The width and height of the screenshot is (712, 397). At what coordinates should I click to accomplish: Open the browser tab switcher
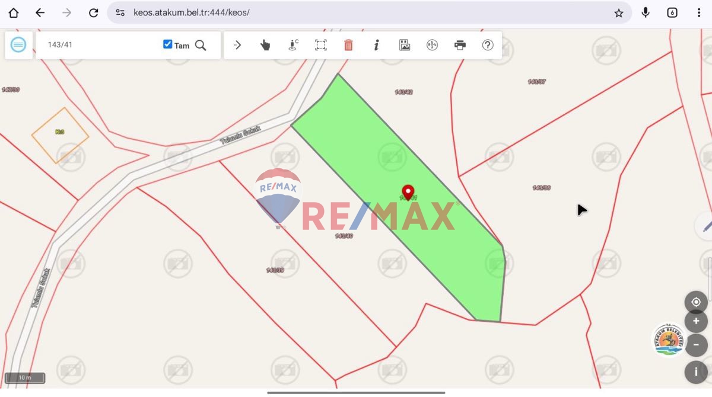pyautogui.click(x=672, y=12)
